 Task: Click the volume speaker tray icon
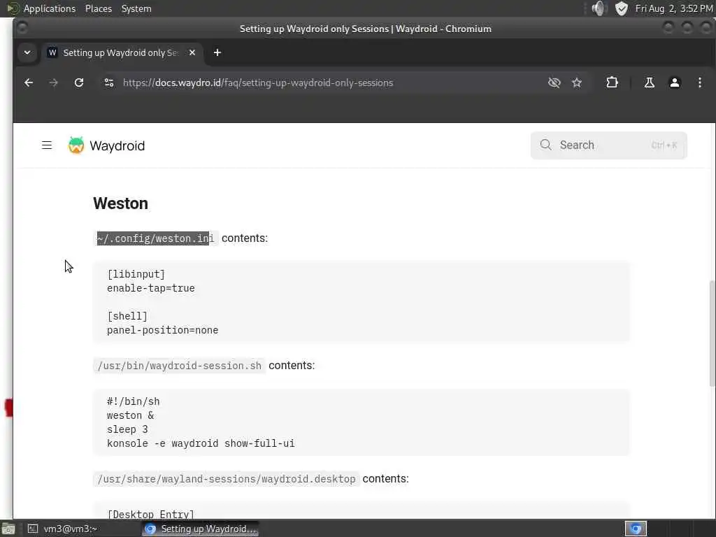[599, 8]
